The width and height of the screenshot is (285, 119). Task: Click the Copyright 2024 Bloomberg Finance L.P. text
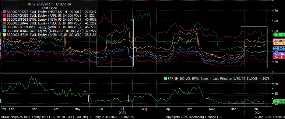193,117
